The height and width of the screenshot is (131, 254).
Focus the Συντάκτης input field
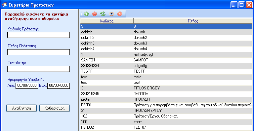coord(39,69)
